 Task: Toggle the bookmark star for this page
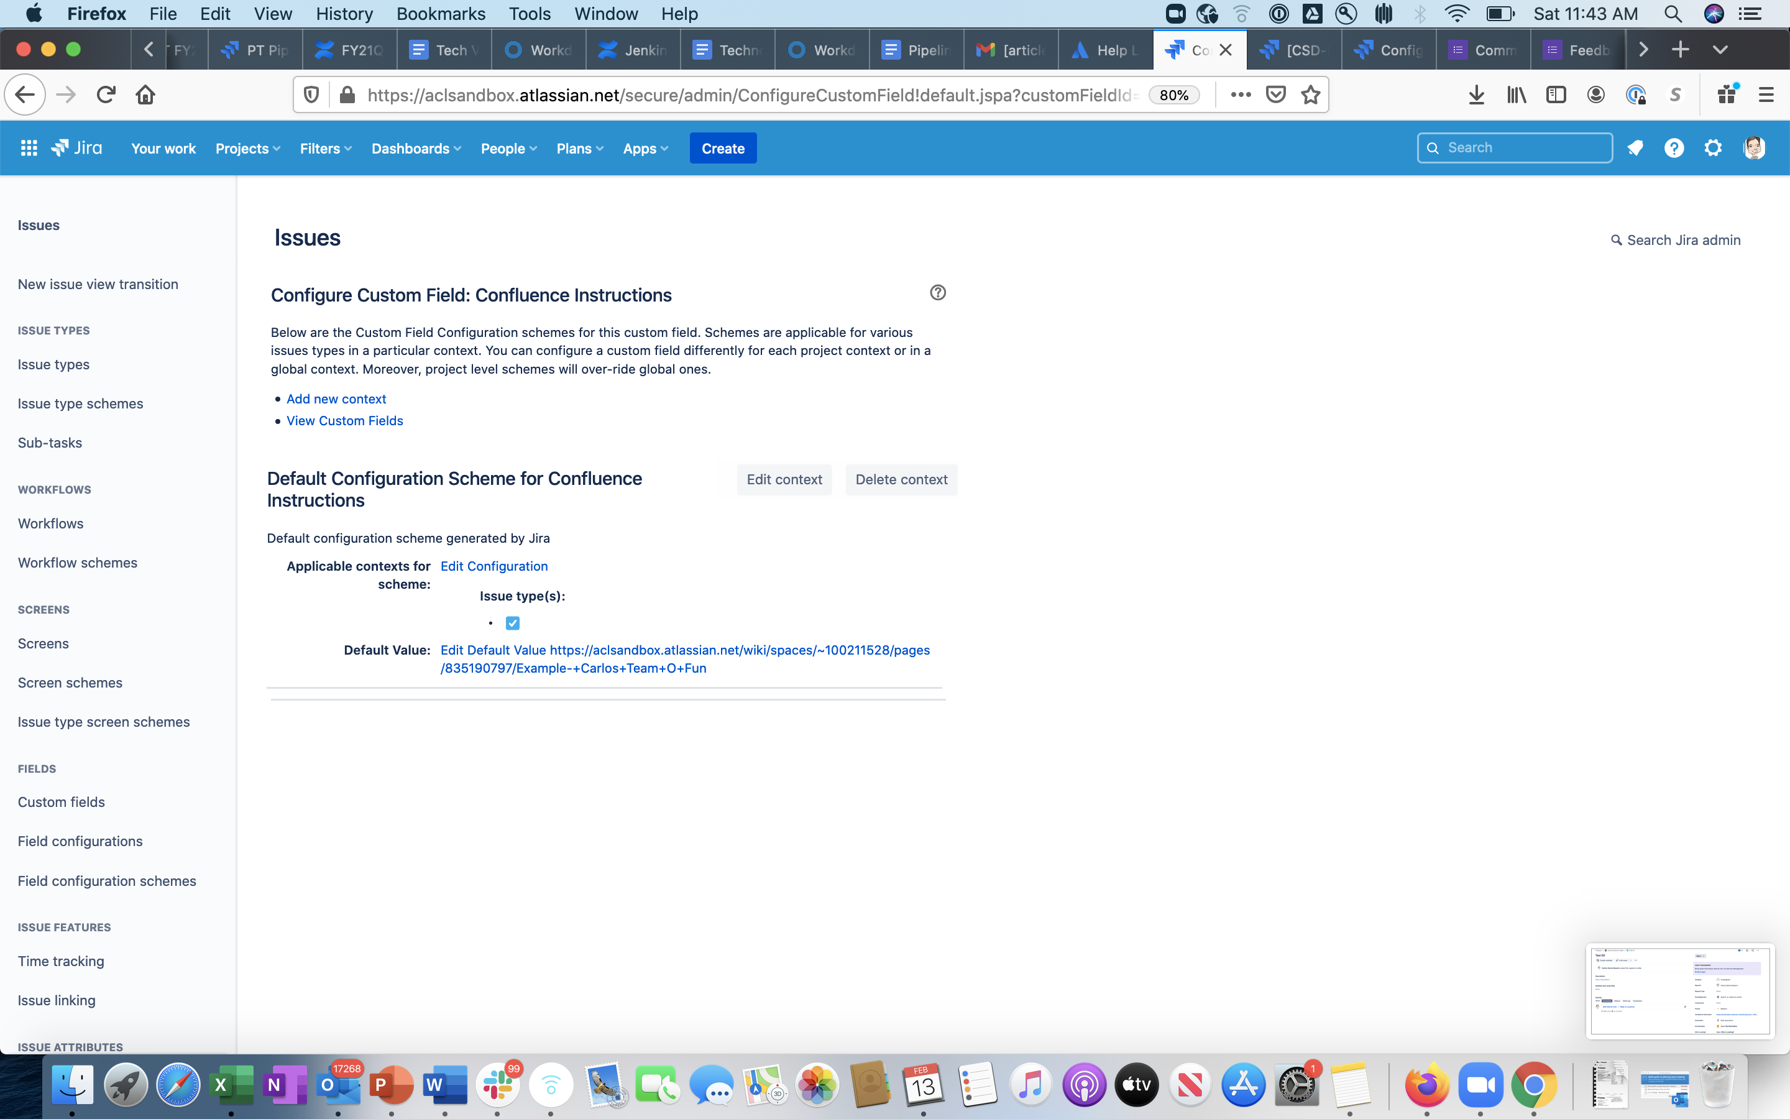(x=1310, y=94)
